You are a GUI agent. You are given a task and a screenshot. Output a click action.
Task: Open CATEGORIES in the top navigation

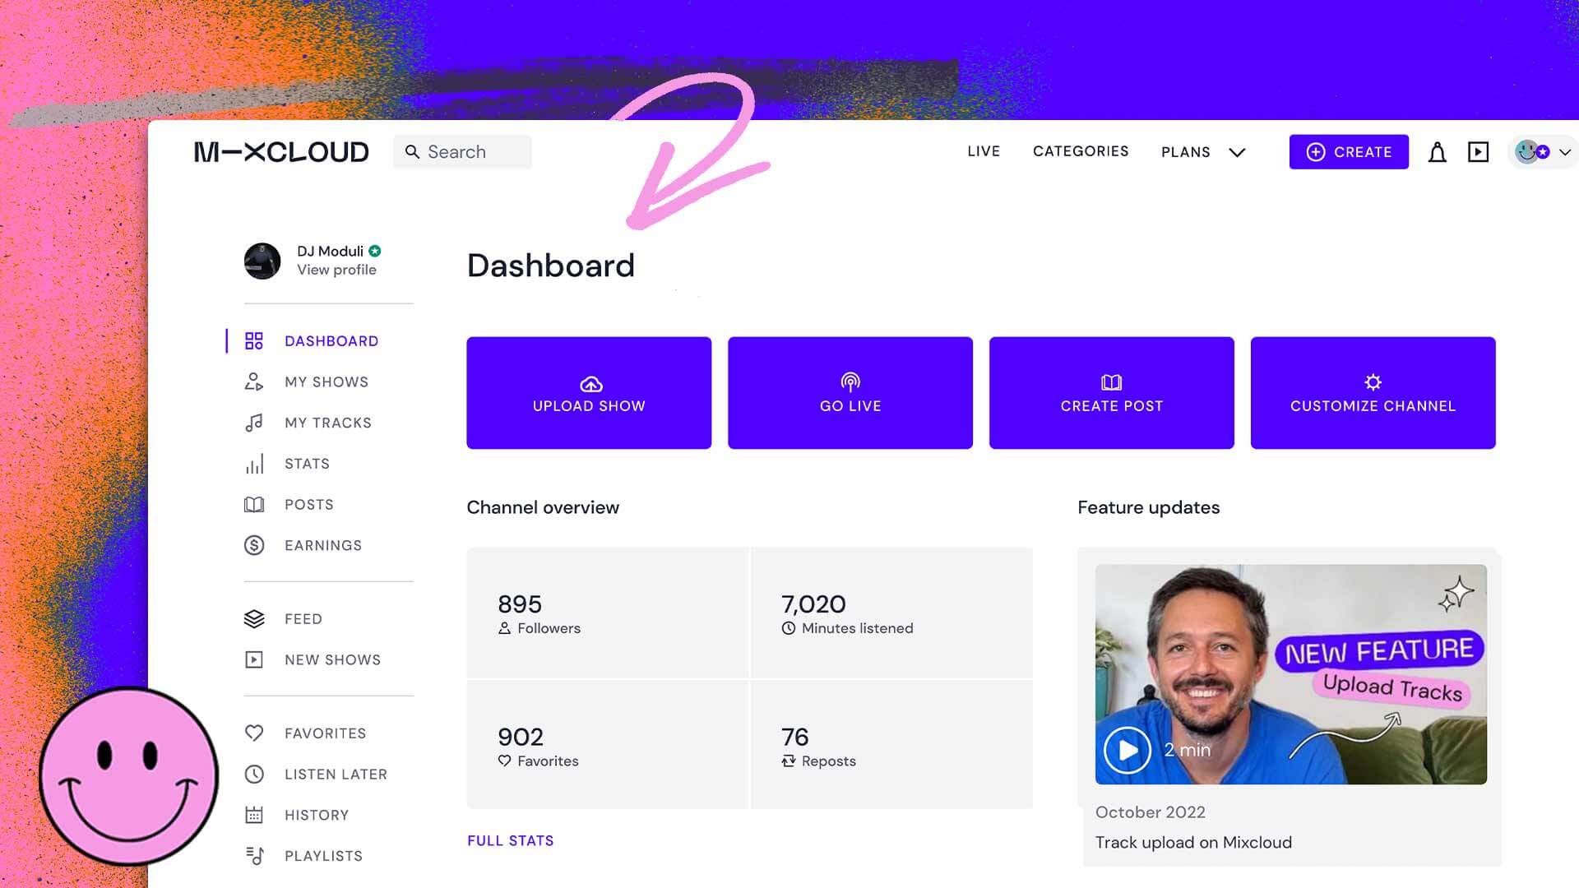[x=1081, y=151]
